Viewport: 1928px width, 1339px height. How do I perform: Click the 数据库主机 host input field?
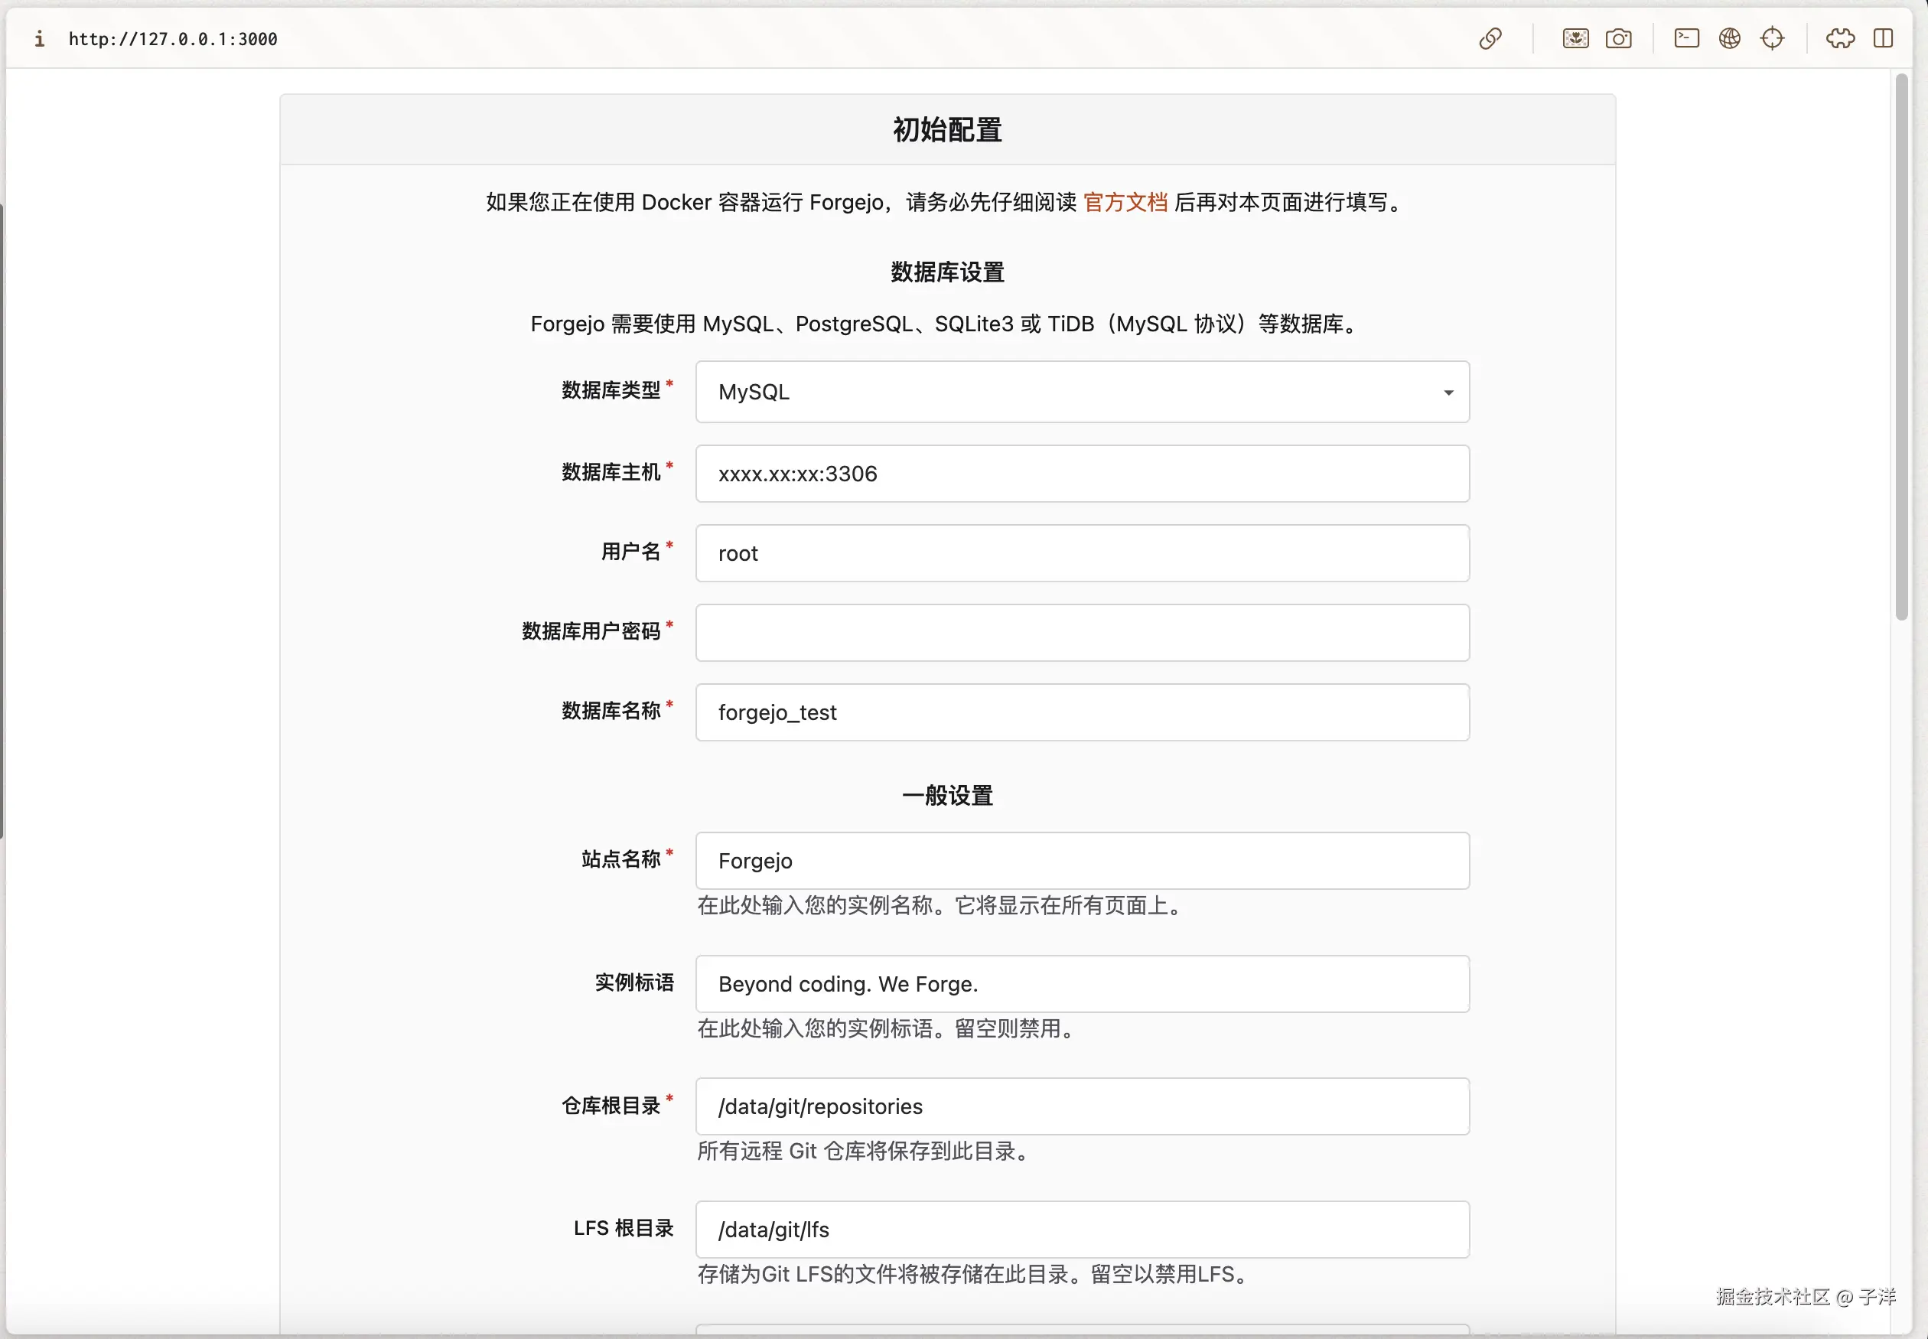tap(1082, 474)
